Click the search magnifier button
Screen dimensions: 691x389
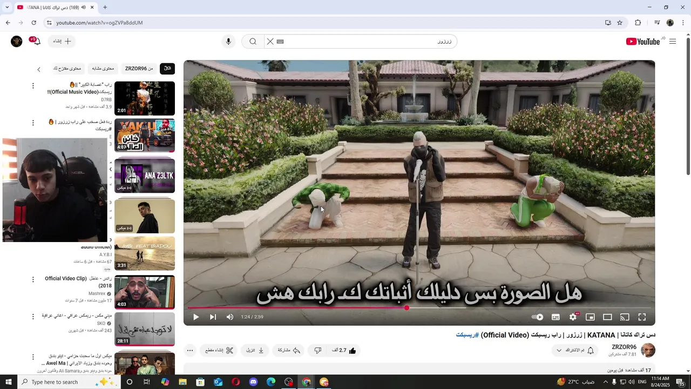point(252,42)
